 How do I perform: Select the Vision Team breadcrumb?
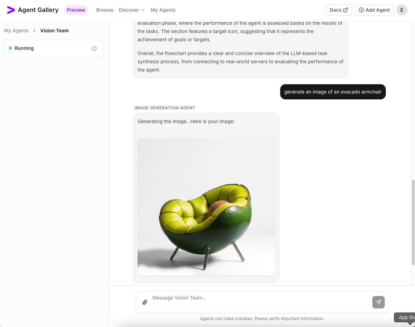coord(54,31)
